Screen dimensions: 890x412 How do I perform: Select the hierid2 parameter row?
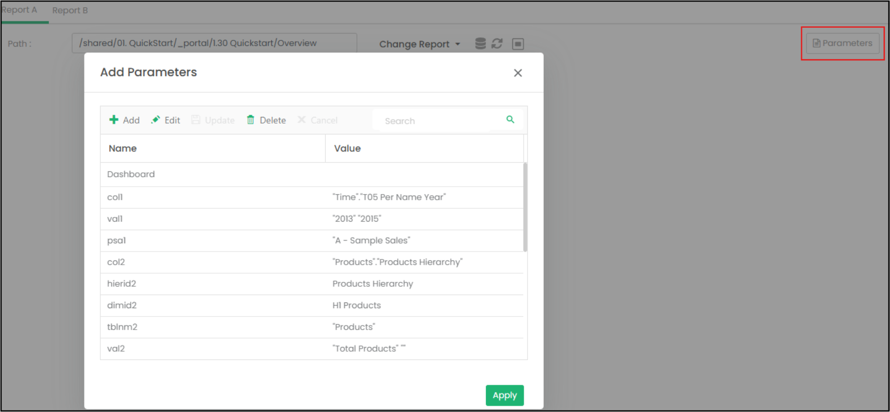pyautogui.click(x=312, y=284)
